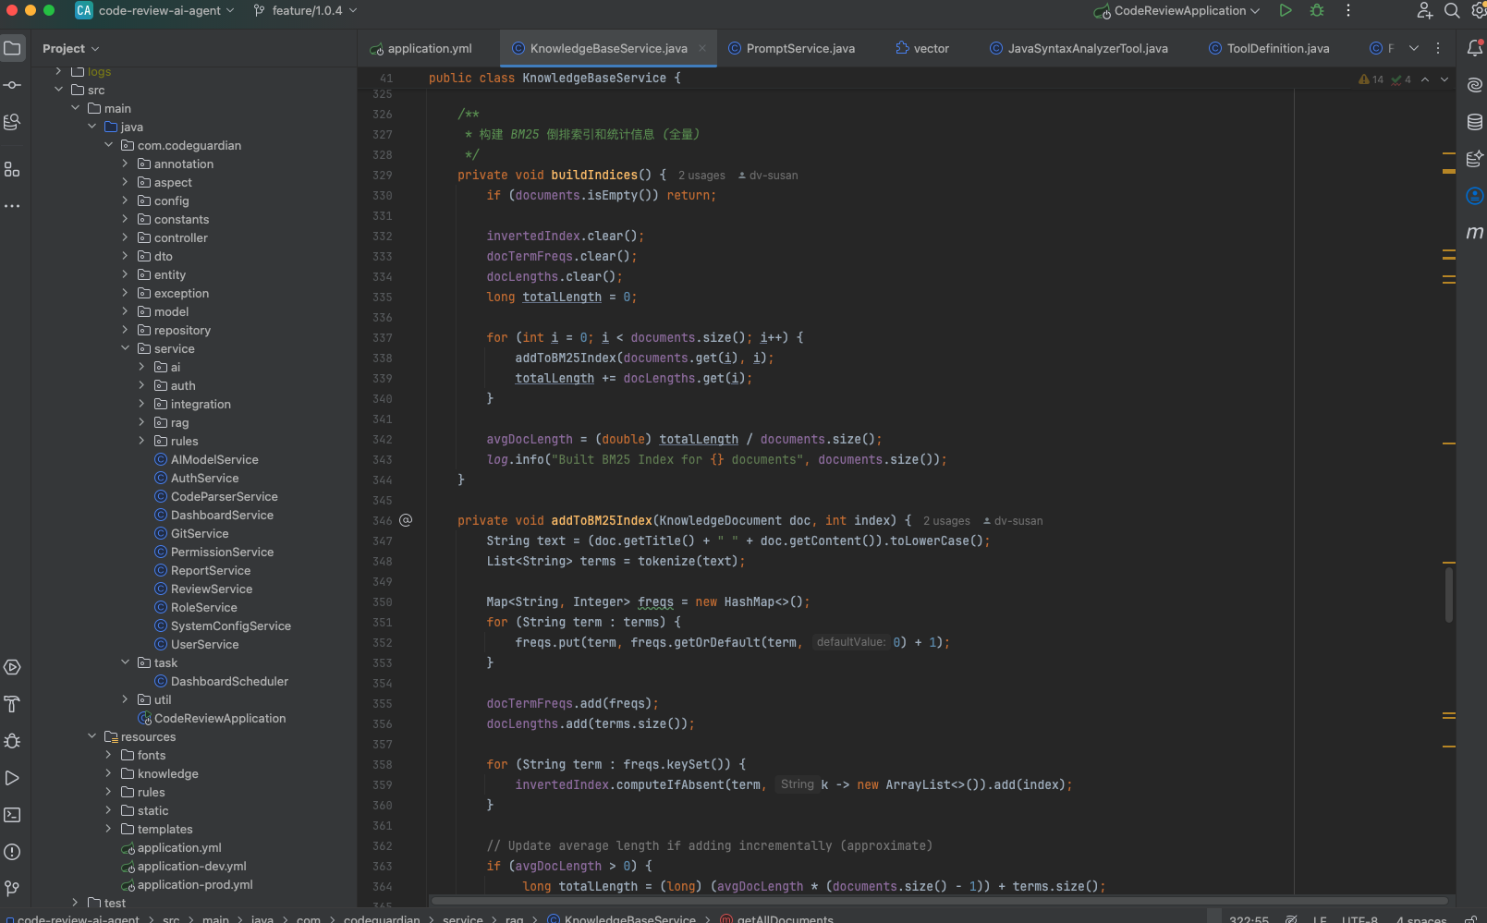Expand the knowledge resources folder
1487x923 pixels.
(x=108, y=773)
